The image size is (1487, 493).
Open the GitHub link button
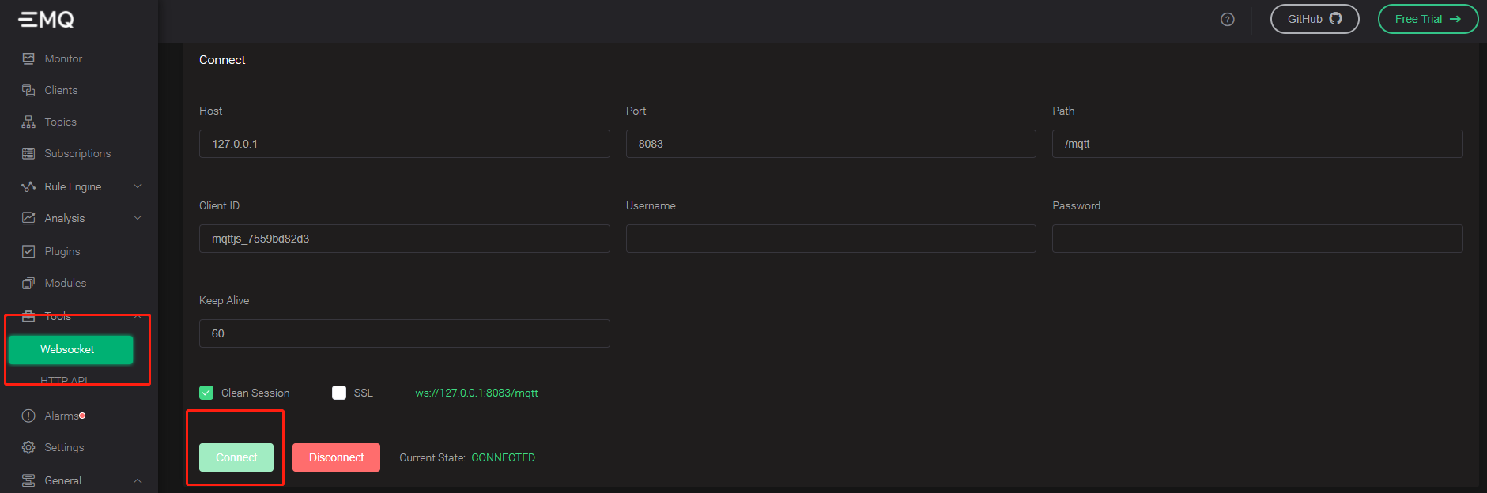click(x=1314, y=19)
